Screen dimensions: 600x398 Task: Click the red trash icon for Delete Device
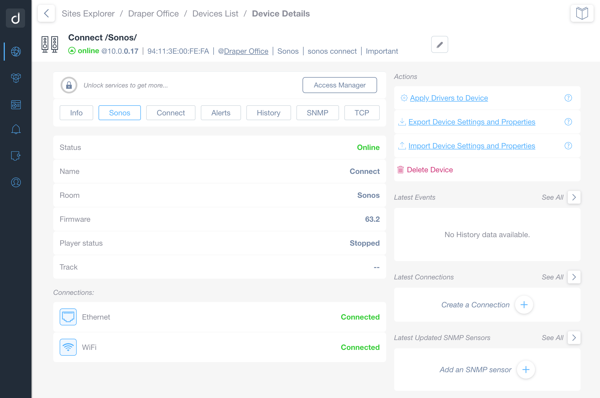pyautogui.click(x=401, y=170)
